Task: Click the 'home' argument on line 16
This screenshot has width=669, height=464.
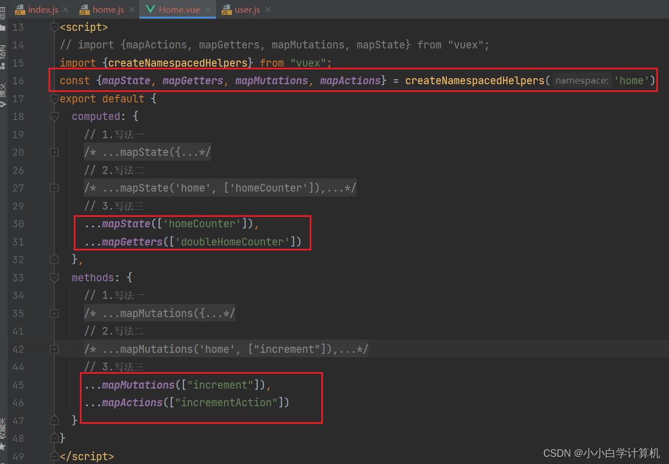Action: [632, 81]
